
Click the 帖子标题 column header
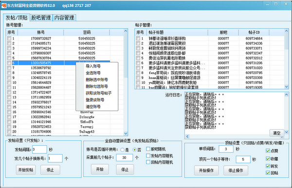[x=177, y=32]
